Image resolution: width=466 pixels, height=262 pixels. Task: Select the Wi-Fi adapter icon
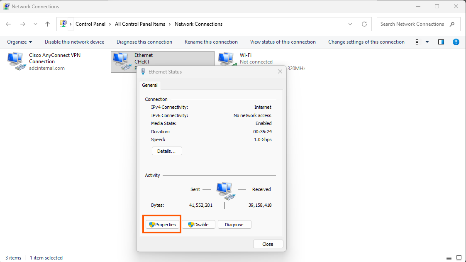[x=227, y=59]
